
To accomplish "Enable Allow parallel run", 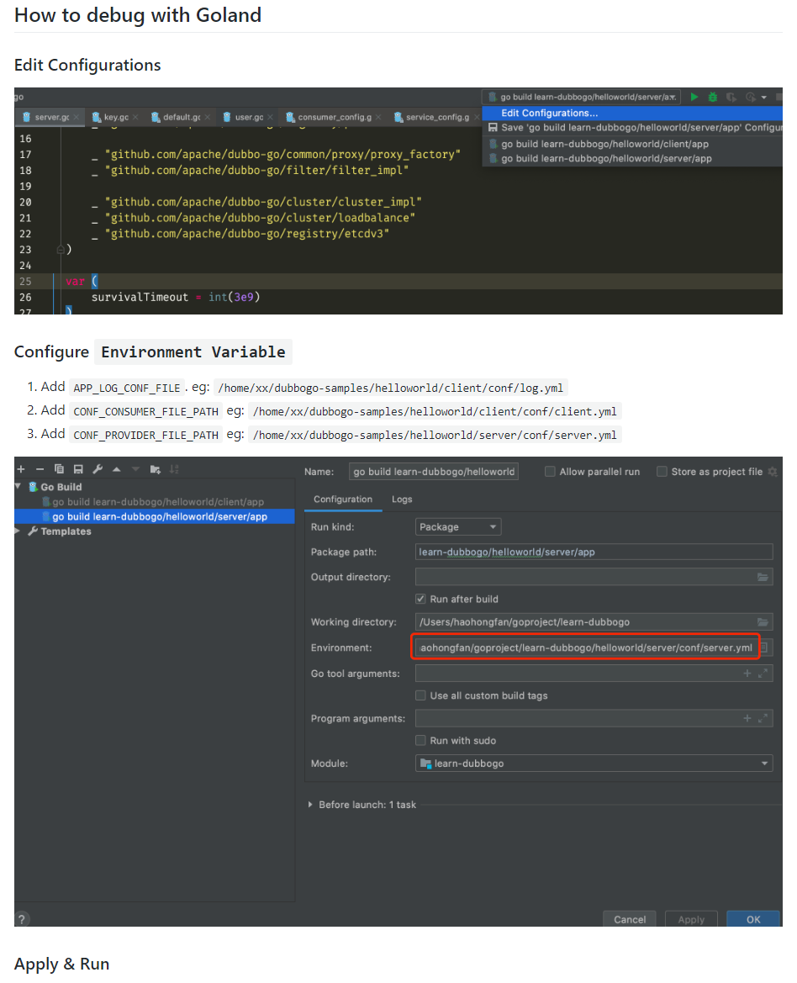I will point(552,471).
